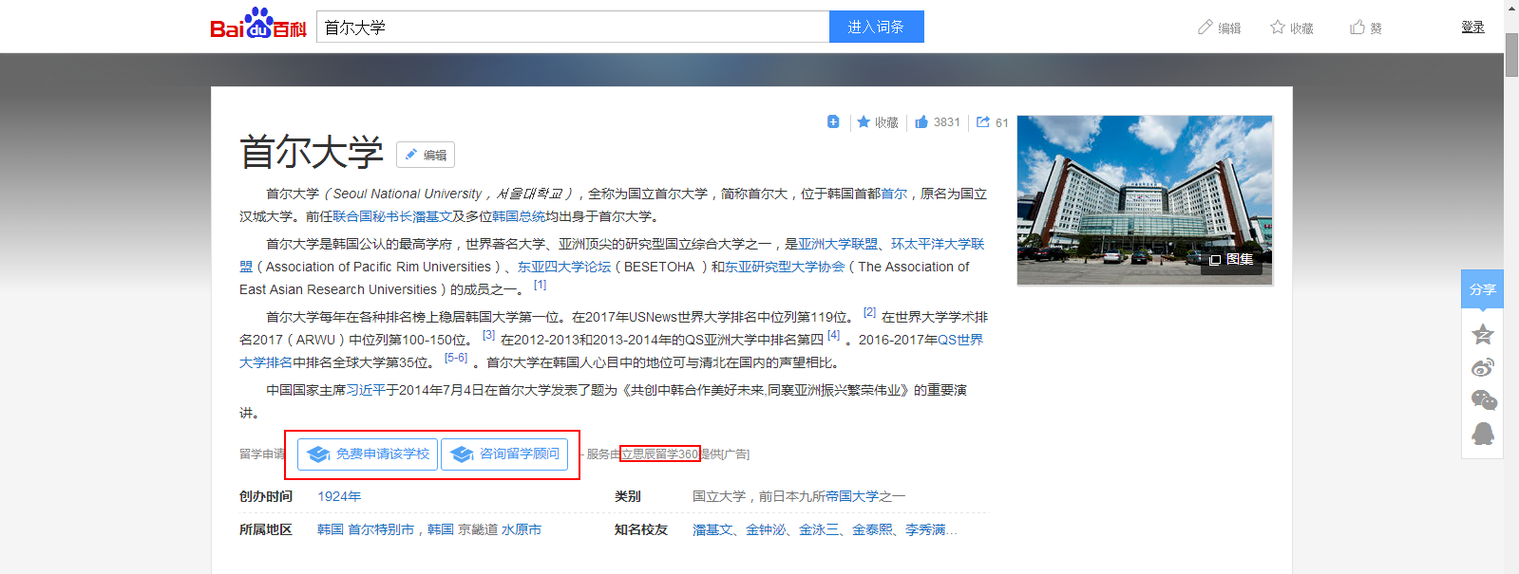The height and width of the screenshot is (574, 1519).
Task: Focus the search box containing 首尔大学
Action: coord(573,27)
